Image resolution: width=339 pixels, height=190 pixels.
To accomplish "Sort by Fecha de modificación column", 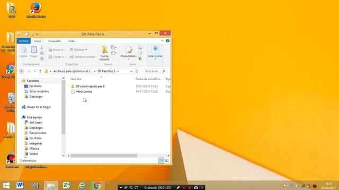I will 149,79.
